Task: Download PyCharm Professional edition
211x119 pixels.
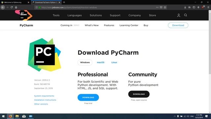Action: [88, 98]
